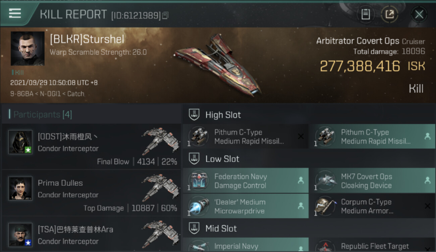Open the Federation Navy Damage Control module
Viewport: 436px width, 252px height.
pos(246,181)
